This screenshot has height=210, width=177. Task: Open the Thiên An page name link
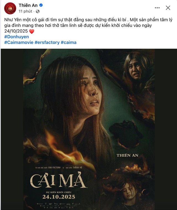tap(28, 5)
